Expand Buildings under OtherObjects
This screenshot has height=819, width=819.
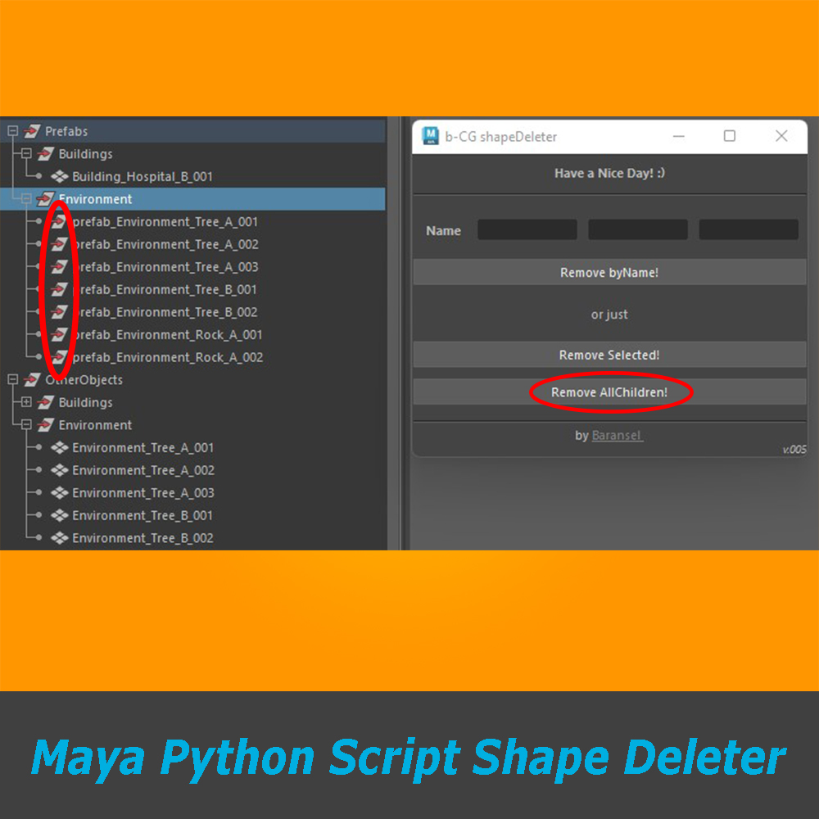coord(26,401)
